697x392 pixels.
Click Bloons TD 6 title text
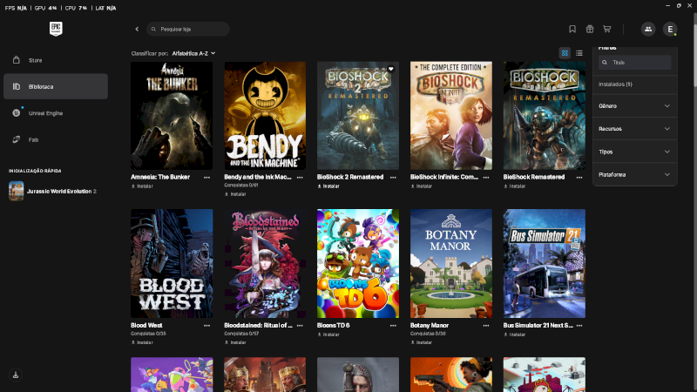point(334,325)
